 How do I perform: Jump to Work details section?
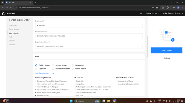click(x=14, y=33)
